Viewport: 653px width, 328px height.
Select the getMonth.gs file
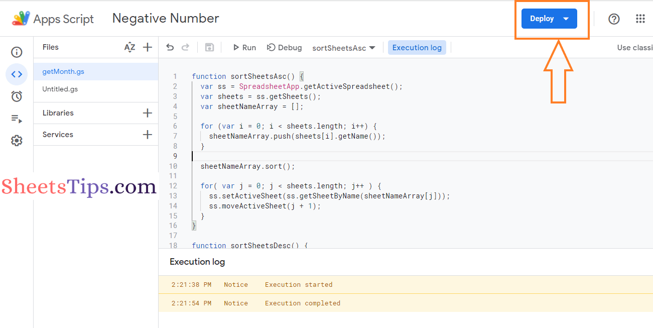tap(96, 71)
